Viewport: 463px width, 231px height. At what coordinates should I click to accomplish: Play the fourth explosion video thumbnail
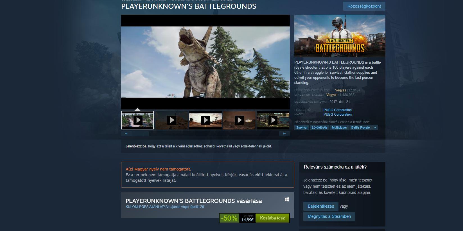click(x=239, y=120)
